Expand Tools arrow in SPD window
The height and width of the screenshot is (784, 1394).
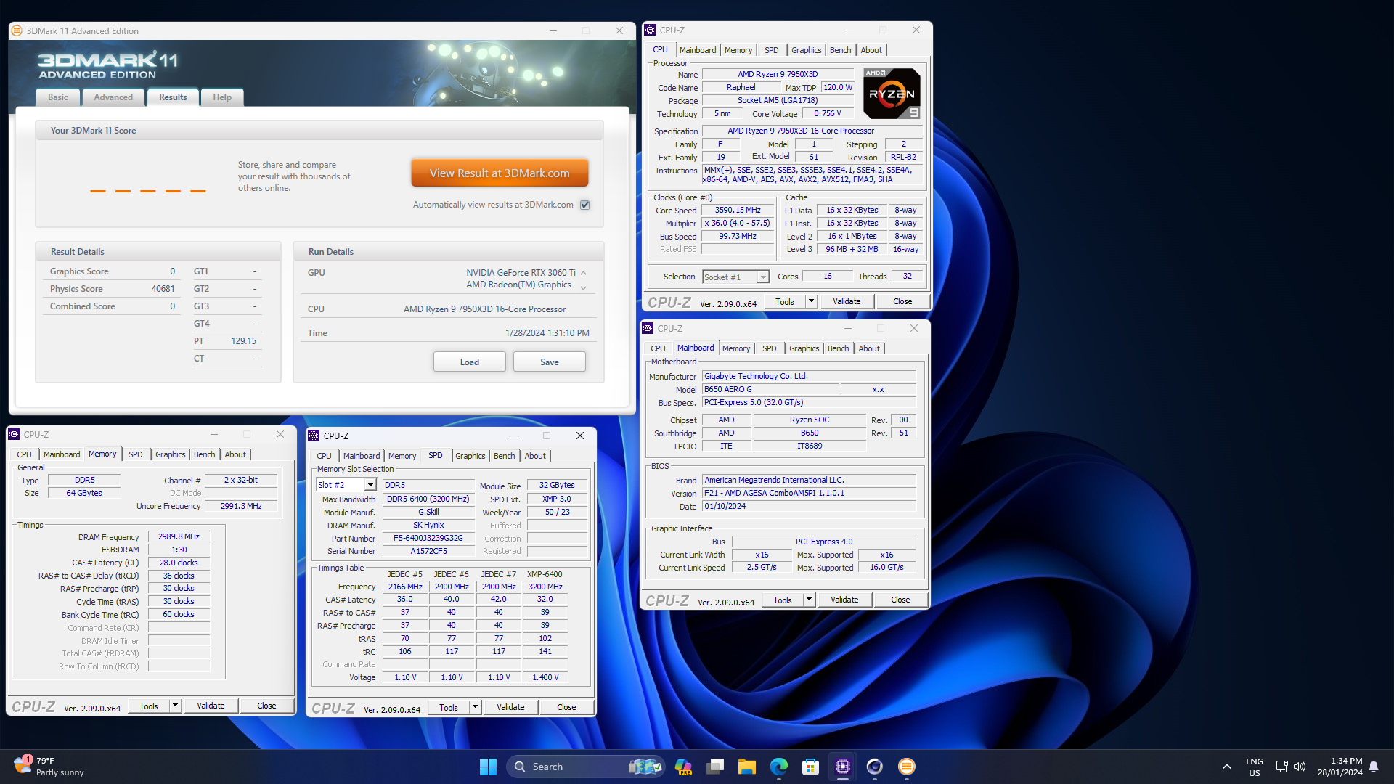click(475, 707)
